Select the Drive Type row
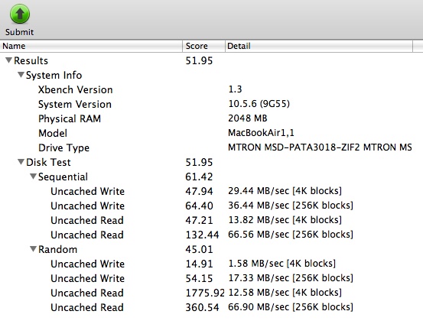Viewport: 423px width, 324px height. 211,147
